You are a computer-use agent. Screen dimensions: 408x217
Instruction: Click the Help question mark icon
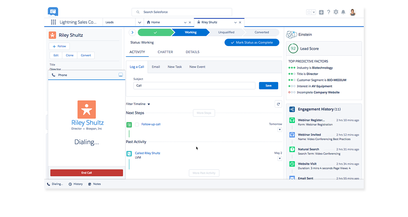pos(328,12)
